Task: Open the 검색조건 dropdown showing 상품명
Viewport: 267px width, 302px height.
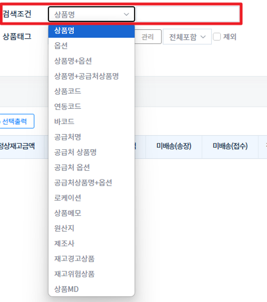Action: [91, 14]
